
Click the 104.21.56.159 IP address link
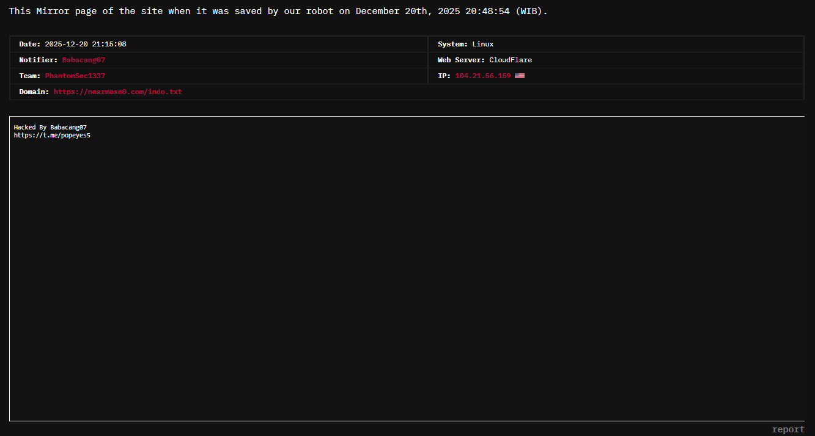tap(482, 76)
